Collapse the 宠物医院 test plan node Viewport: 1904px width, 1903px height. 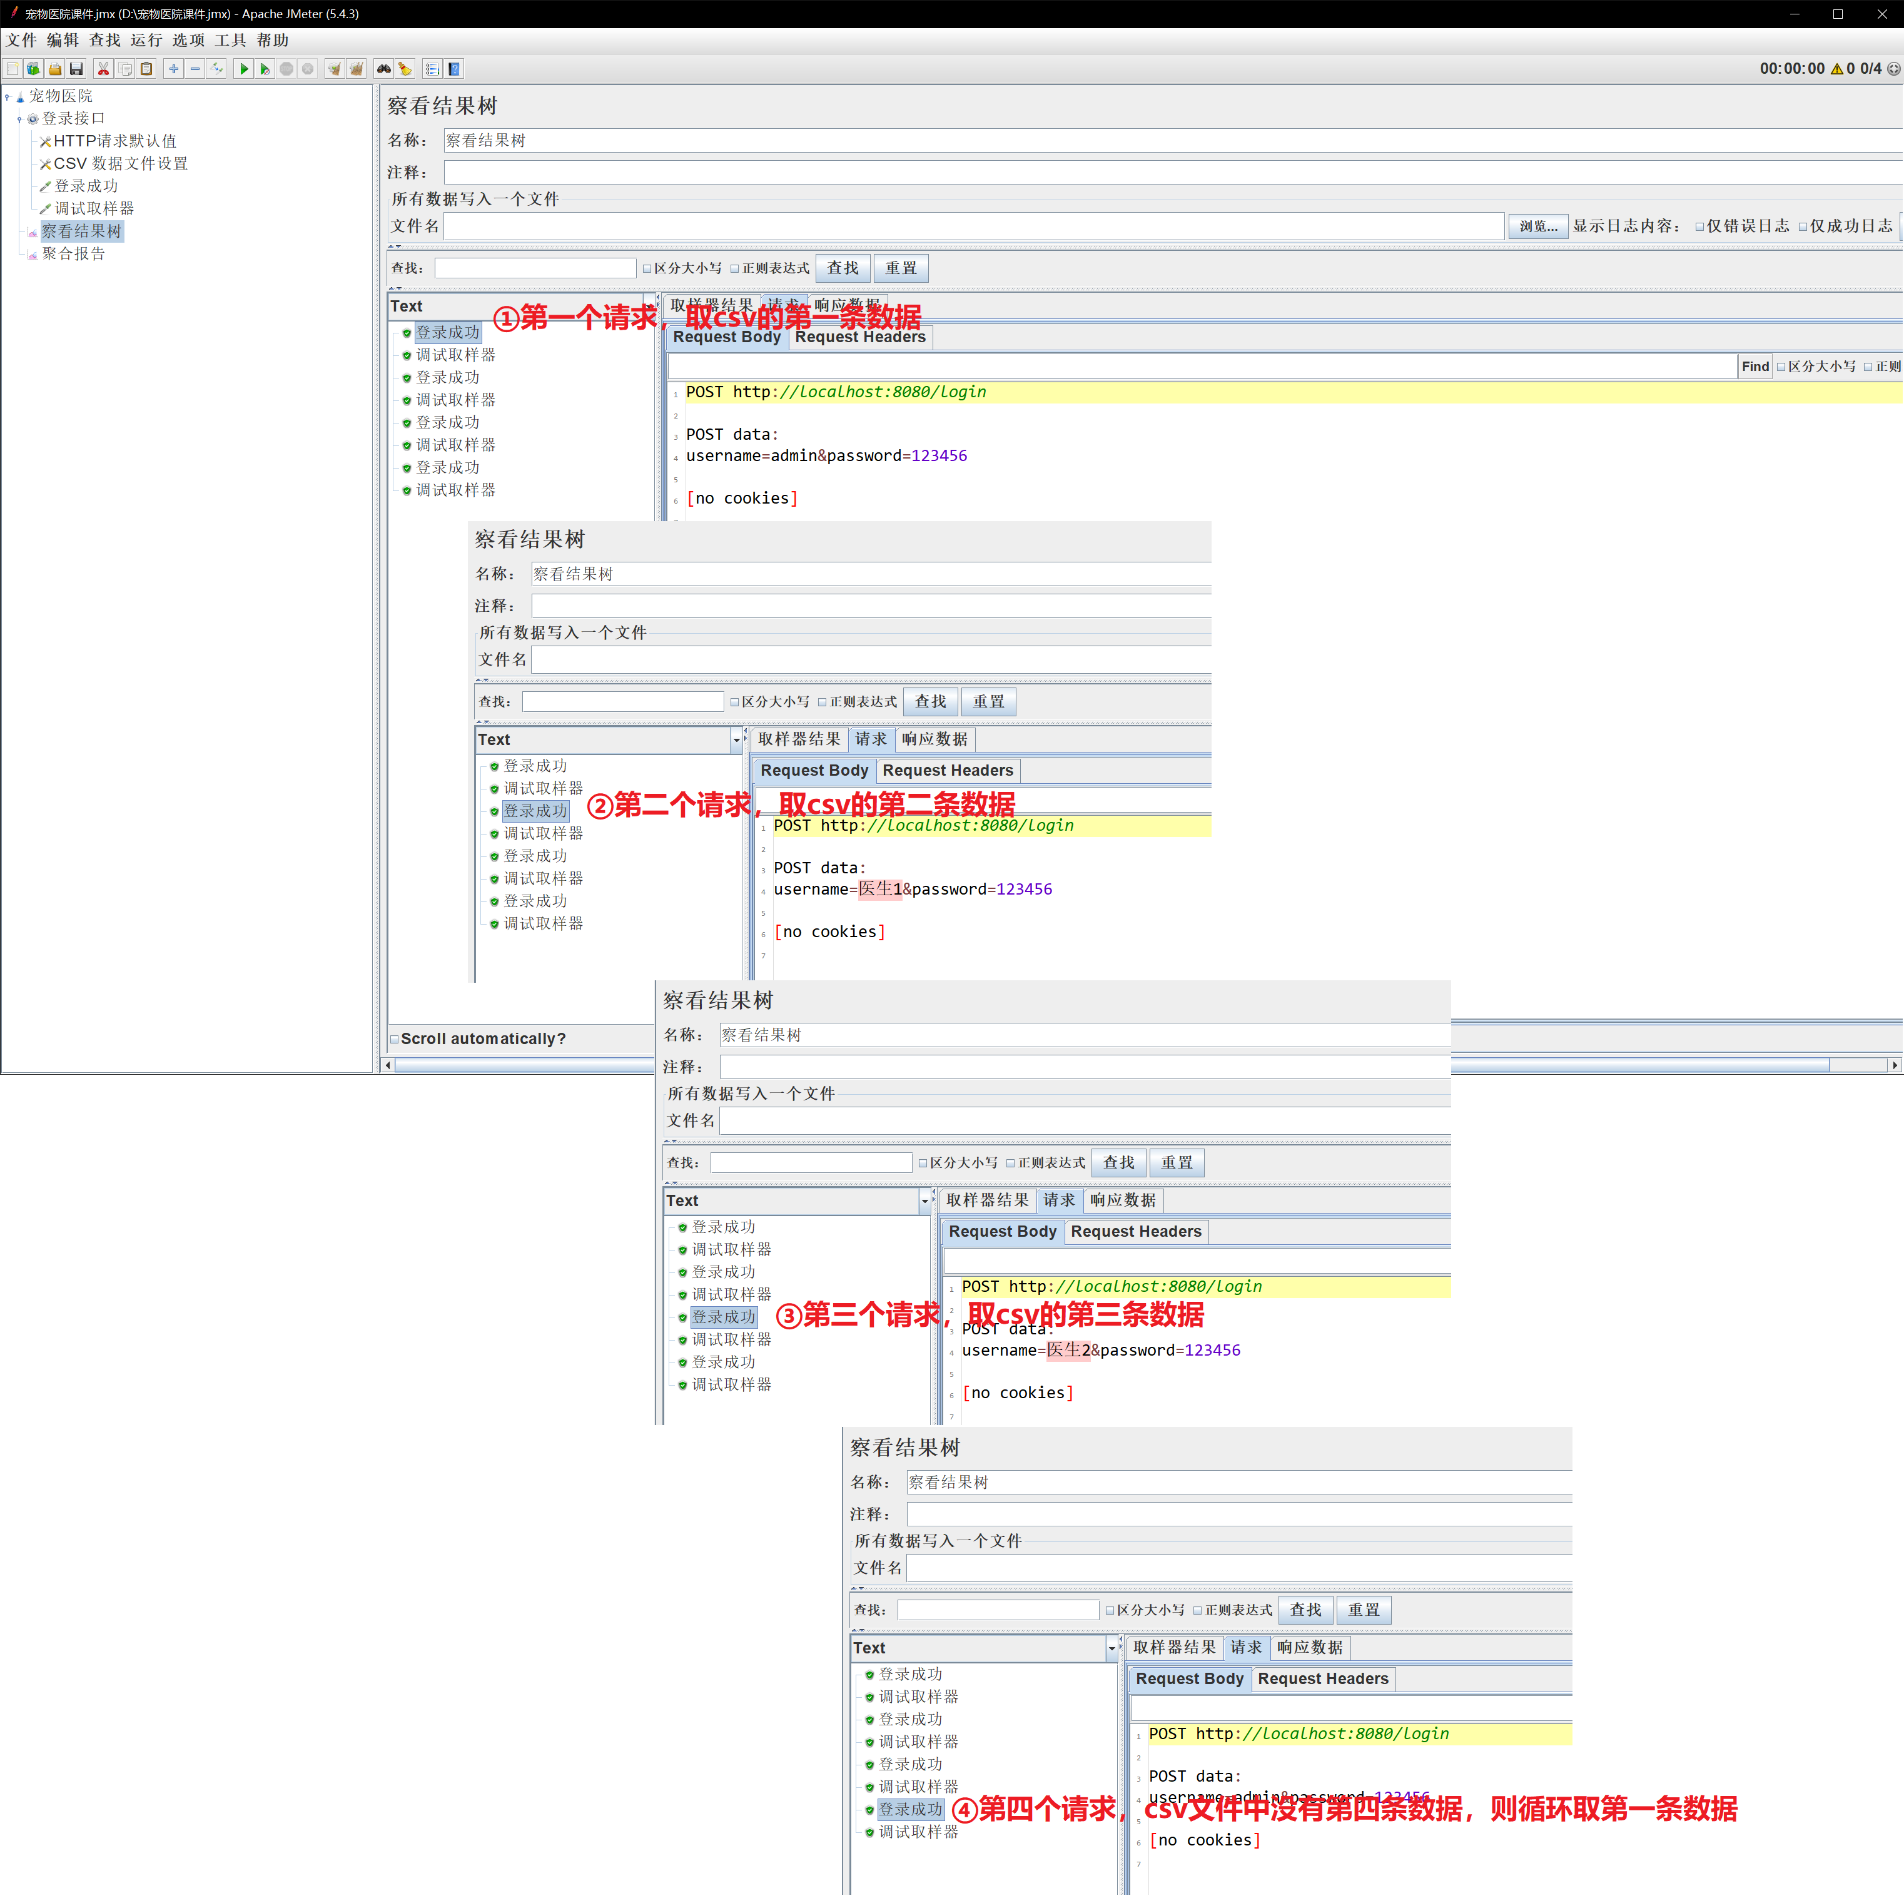7,96
